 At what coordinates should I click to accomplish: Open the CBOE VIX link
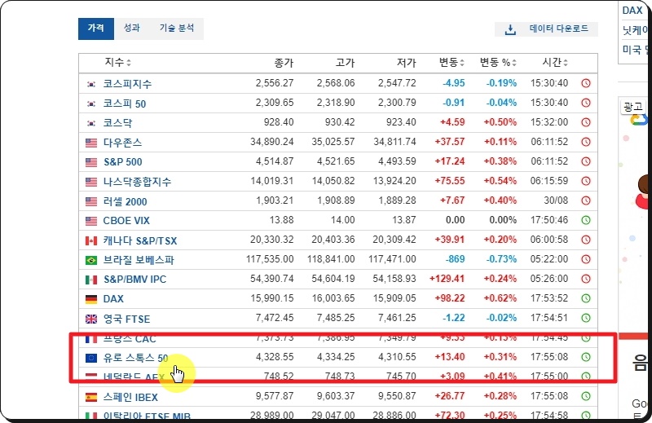point(126,220)
